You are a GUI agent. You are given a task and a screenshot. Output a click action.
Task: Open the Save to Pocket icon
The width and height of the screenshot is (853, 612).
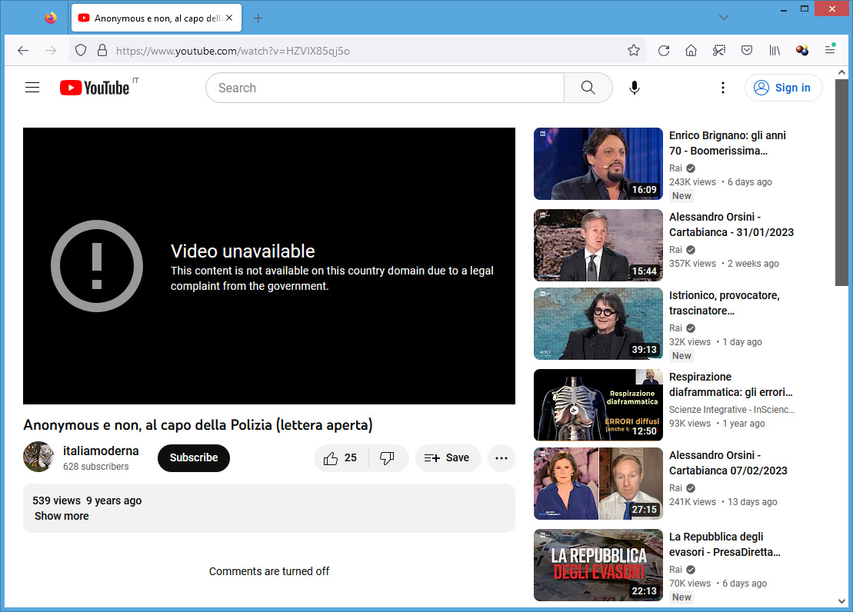746,51
